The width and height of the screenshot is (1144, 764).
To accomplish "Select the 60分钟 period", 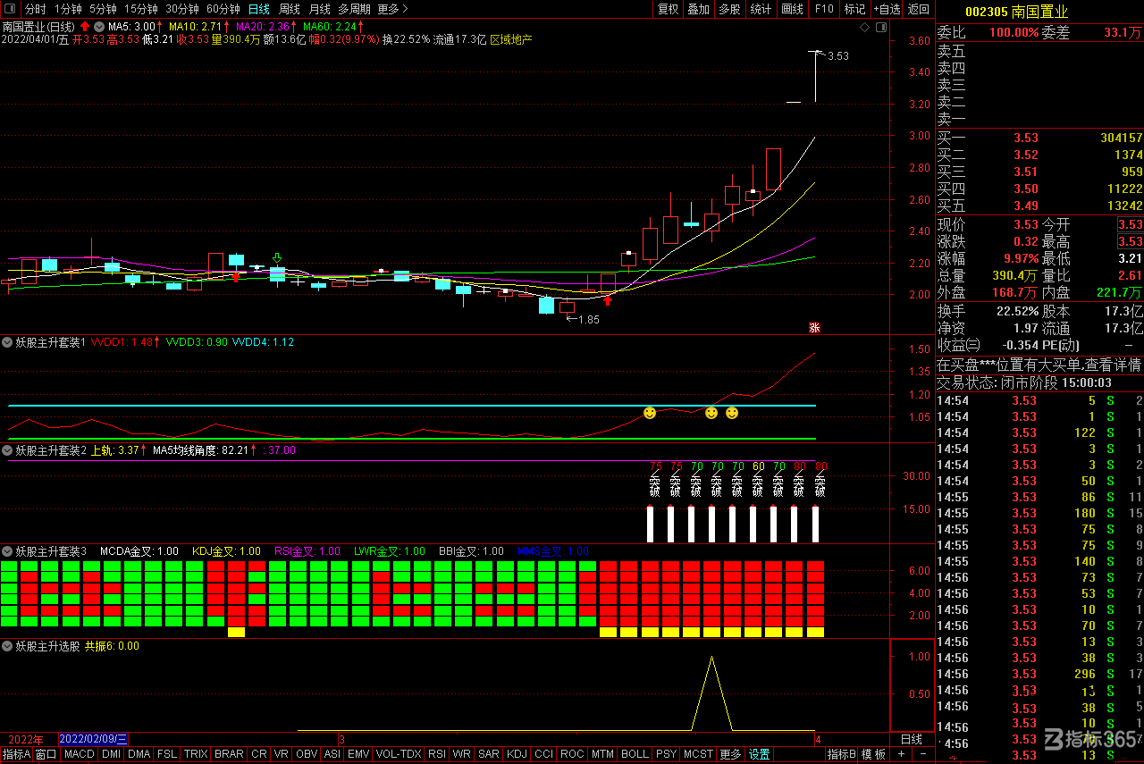I will click(x=223, y=9).
